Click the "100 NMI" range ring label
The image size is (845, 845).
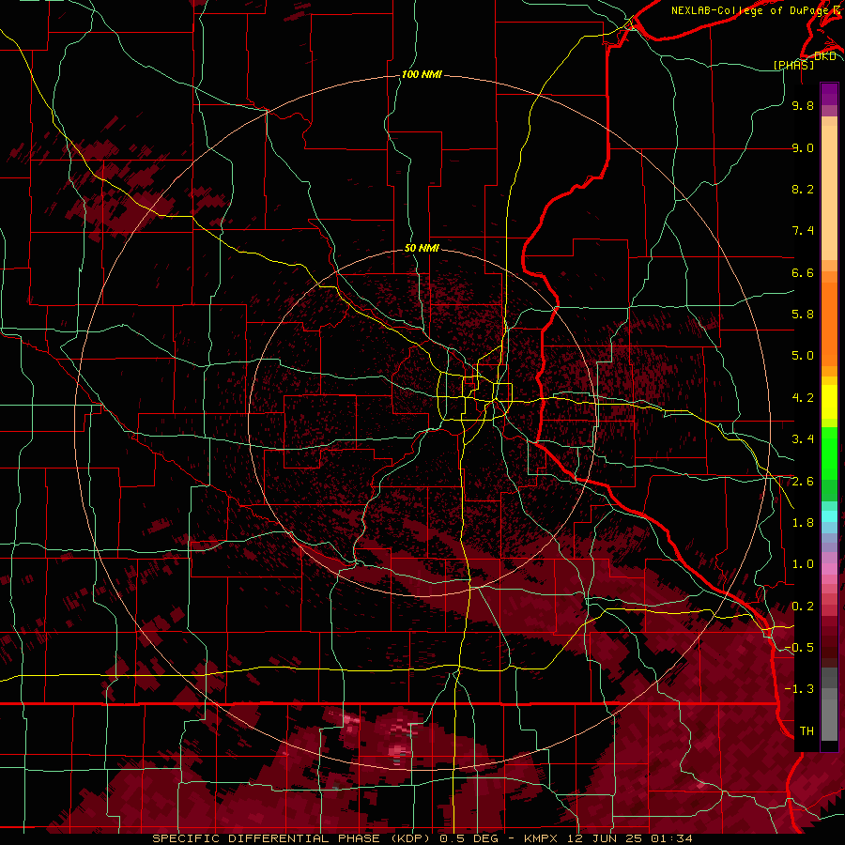click(422, 74)
